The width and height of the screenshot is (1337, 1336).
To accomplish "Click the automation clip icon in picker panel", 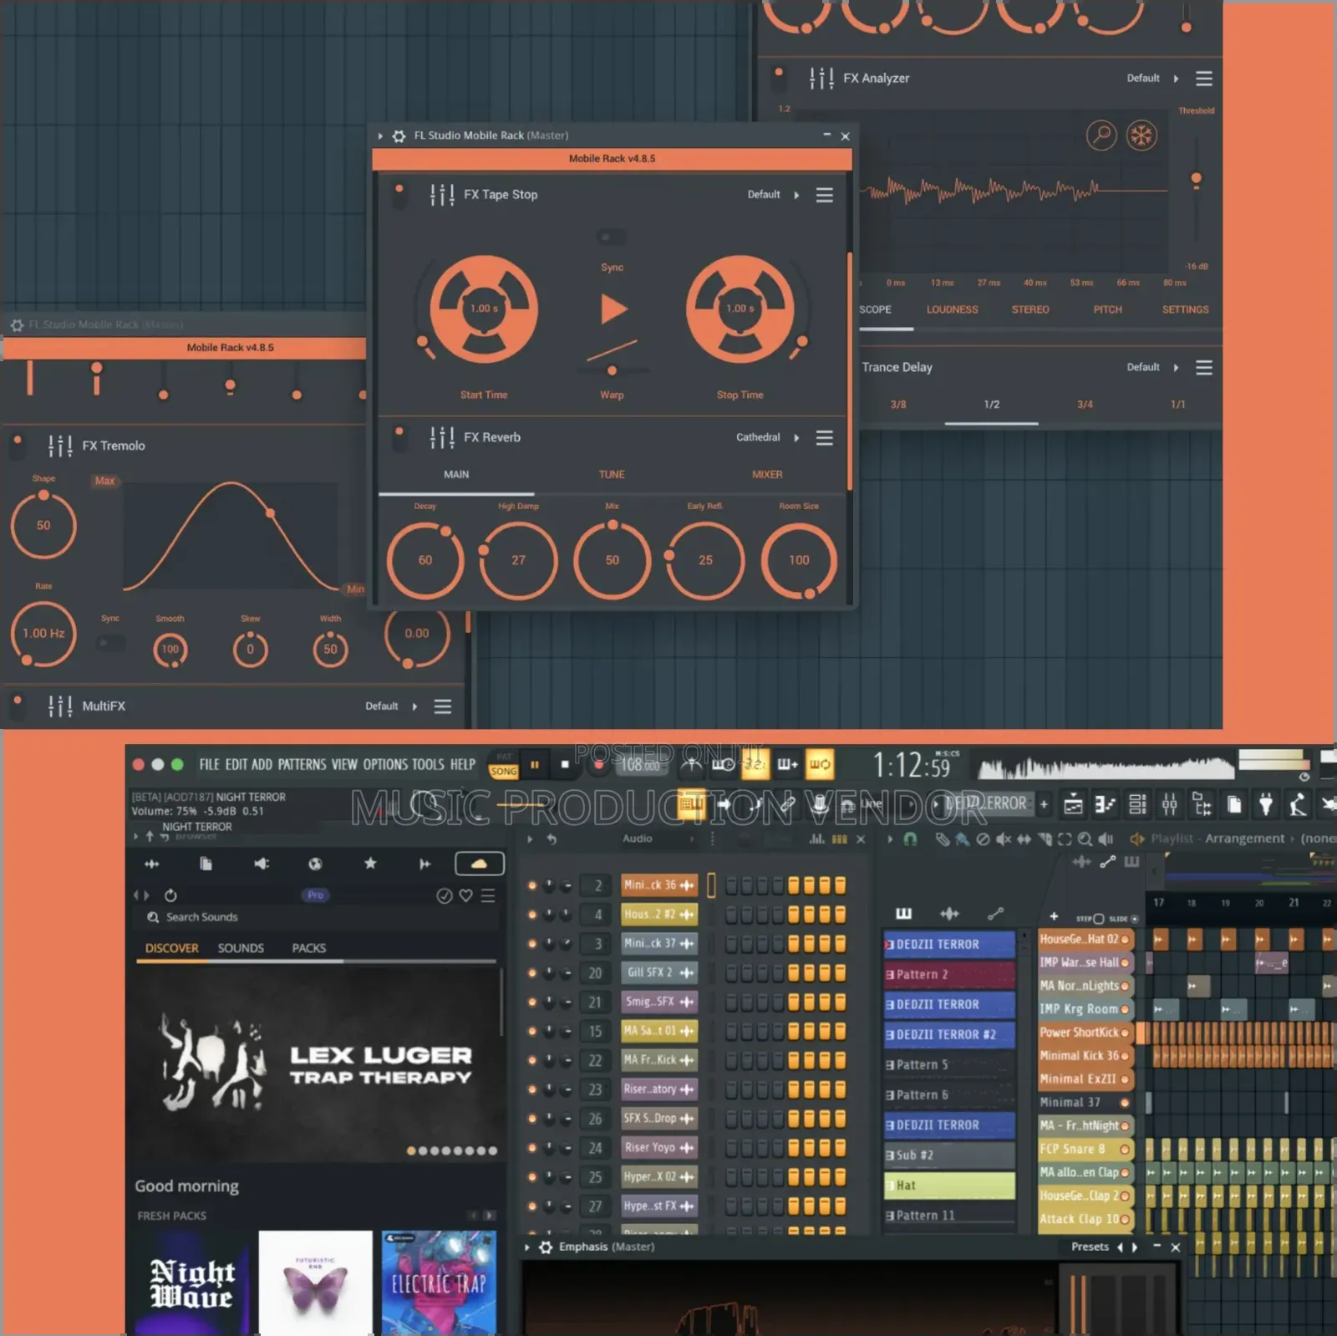I will click(995, 913).
